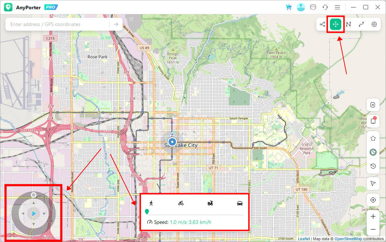
Task: Click the joystick up arrow
Action: pyautogui.click(x=34, y=202)
